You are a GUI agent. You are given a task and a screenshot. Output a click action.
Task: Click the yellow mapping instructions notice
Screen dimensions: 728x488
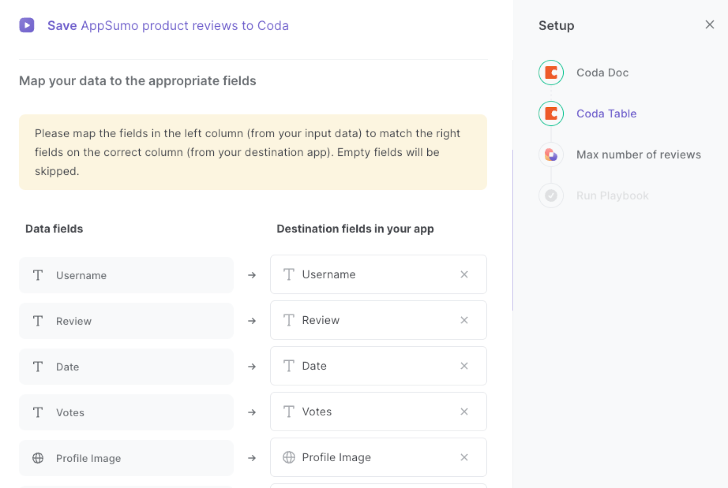(x=253, y=152)
